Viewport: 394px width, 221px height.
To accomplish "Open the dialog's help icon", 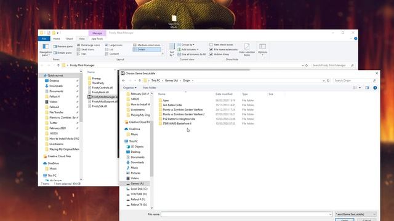I will (375, 88).
